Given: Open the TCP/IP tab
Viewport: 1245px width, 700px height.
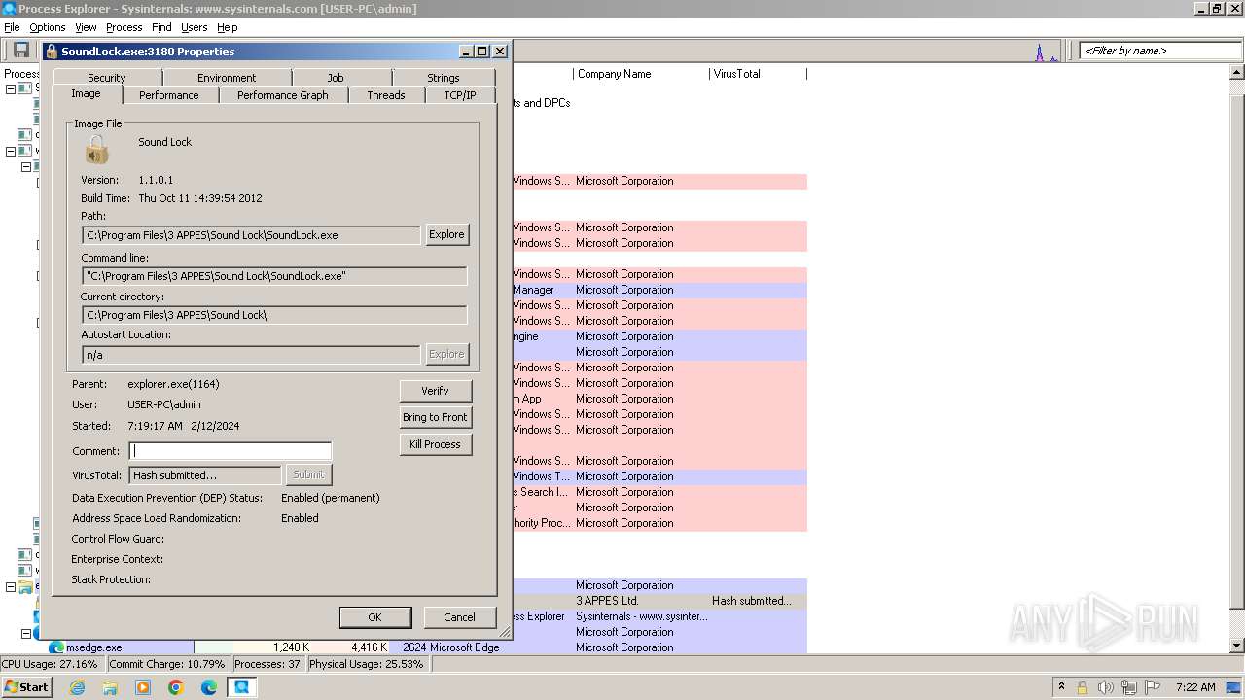Looking at the screenshot, I should [x=460, y=95].
